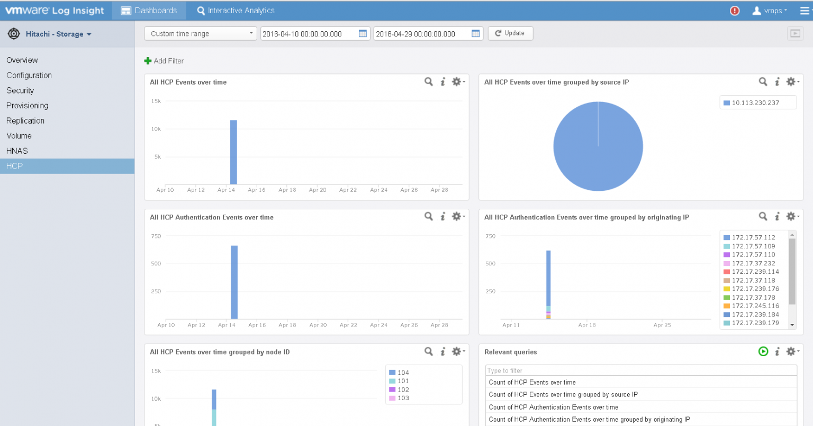Click the Type to filter field
This screenshot has height=426, width=813.
(641, 371)
